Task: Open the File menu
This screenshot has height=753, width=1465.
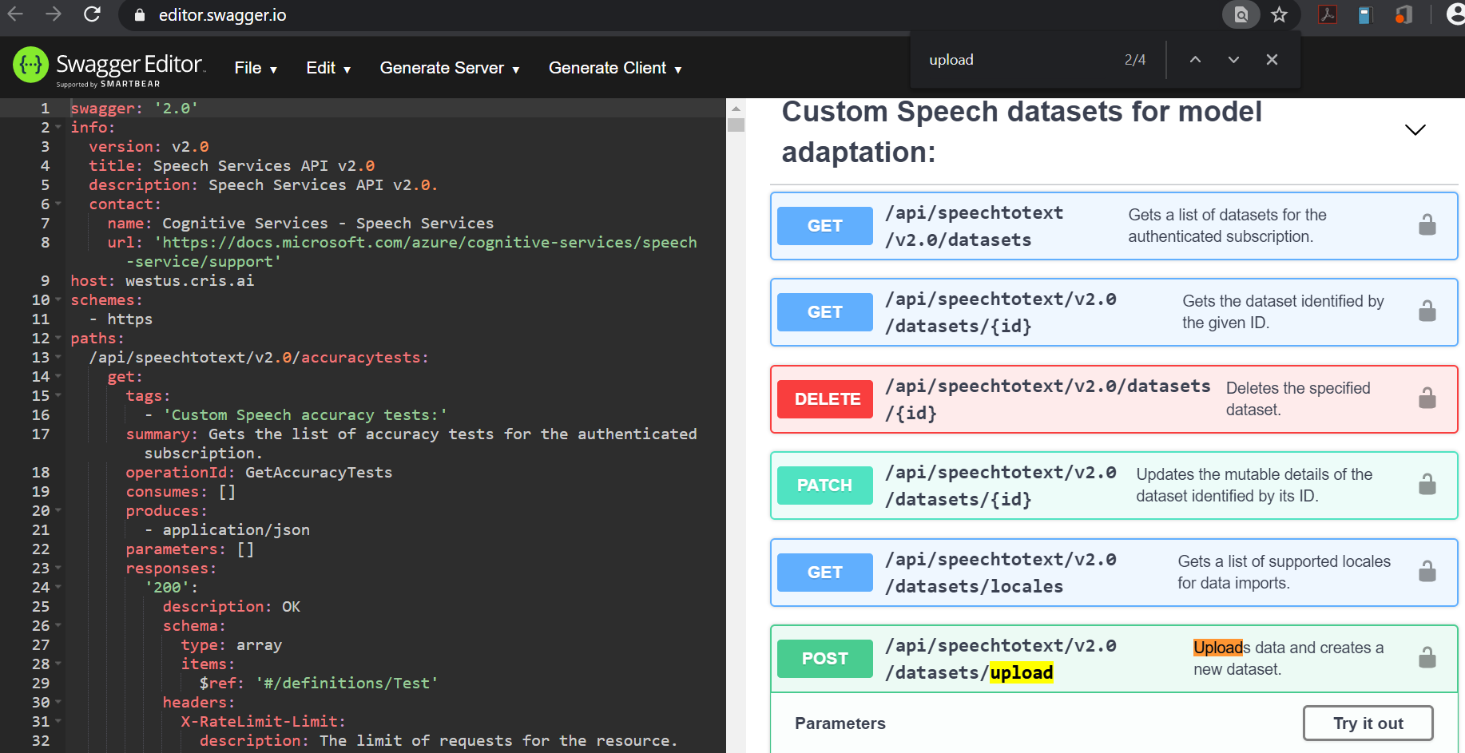Action: (256, 69)
